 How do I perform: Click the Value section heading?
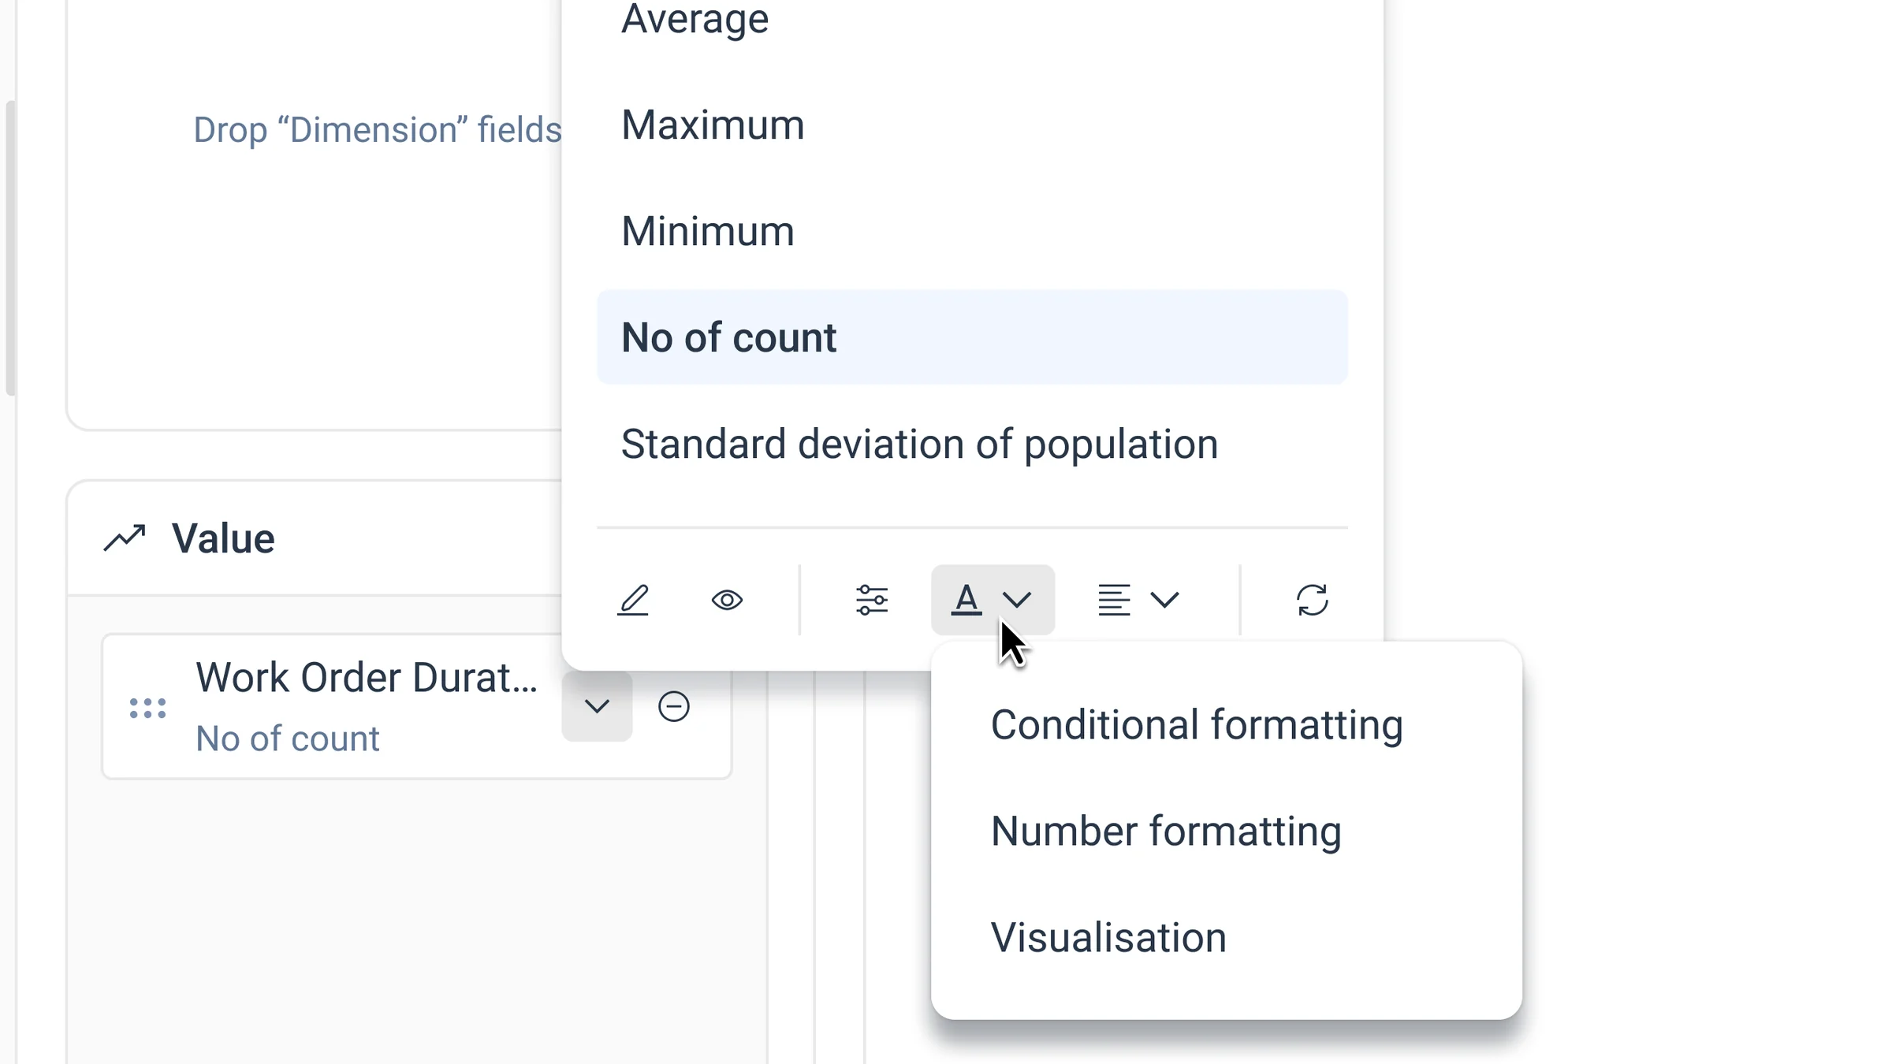[223, 538]
